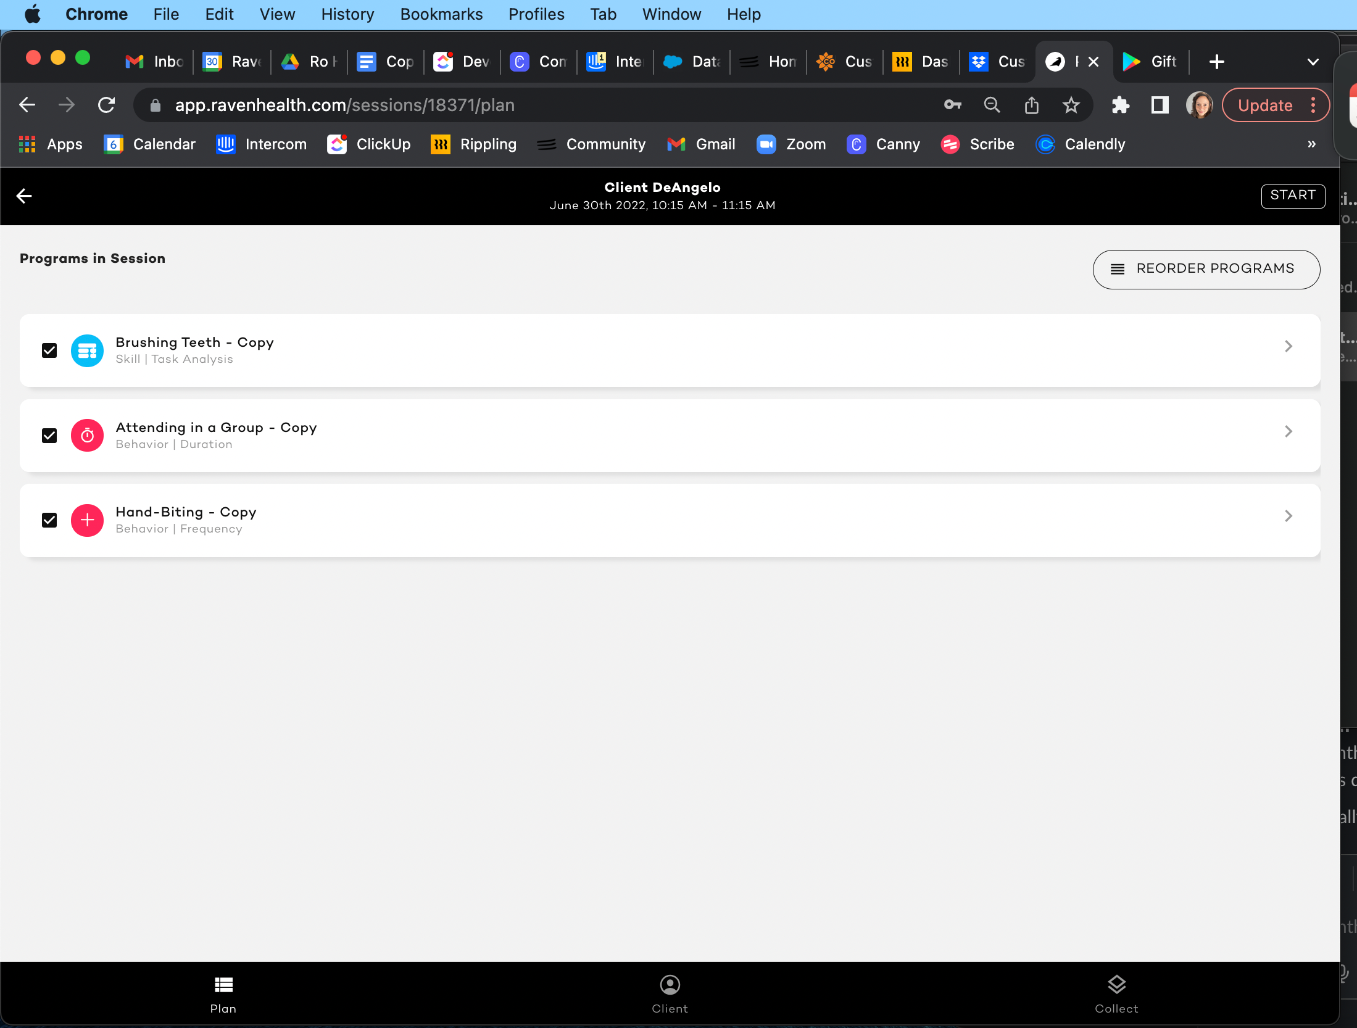Open a new browser tab
1357x1028 pixels.
coord(1217,62)
